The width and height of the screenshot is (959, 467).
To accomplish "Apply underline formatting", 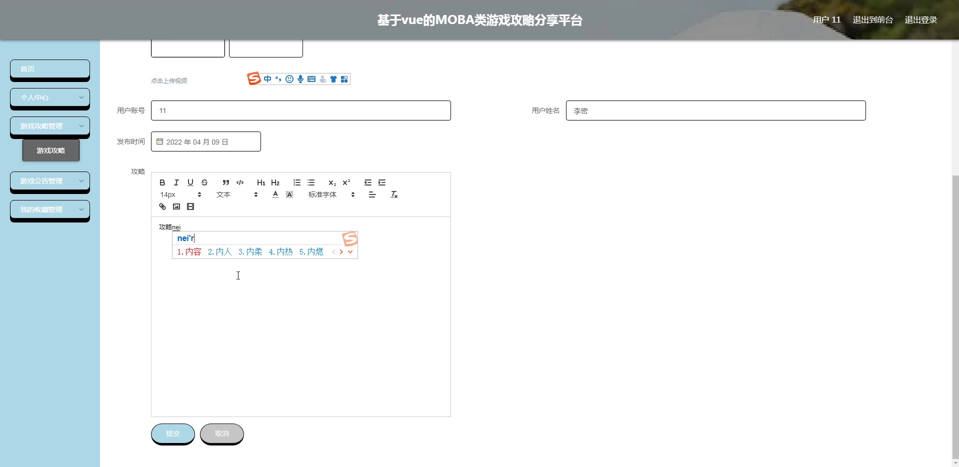I will tap(190, 182).
